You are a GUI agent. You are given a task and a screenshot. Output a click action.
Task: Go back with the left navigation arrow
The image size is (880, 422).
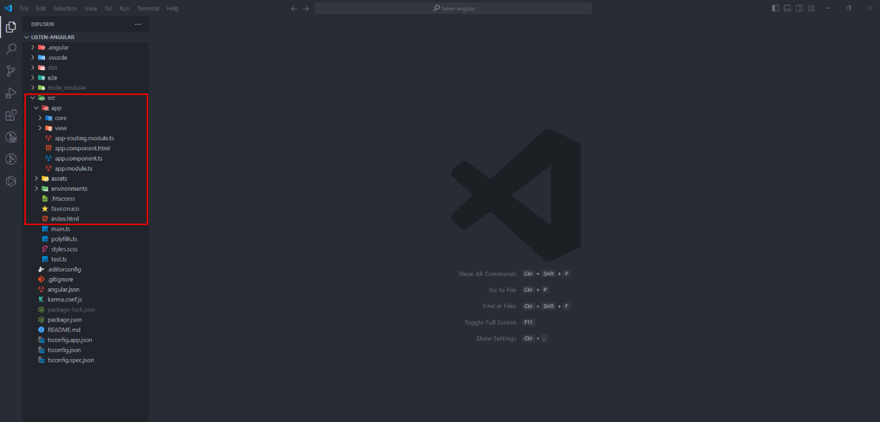point(294,8)
